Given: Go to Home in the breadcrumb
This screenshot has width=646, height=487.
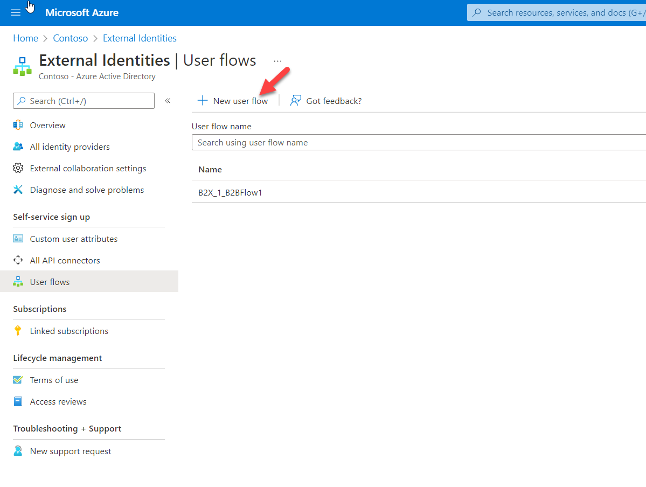Looking at the screenshot, I should click(25, 38).
